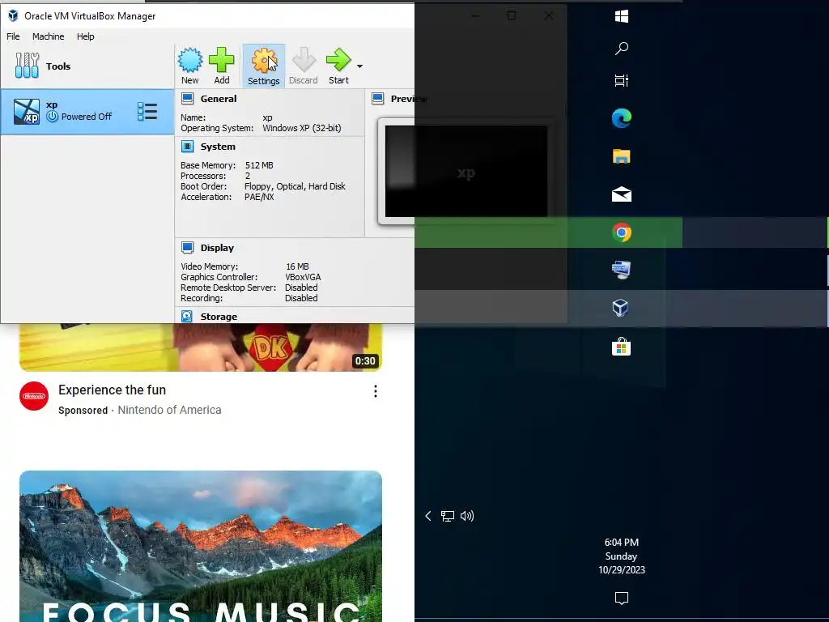Click the computer monitor app taskbar icon
This screenshot has width=829, height=622.
(x=621, y=270)
